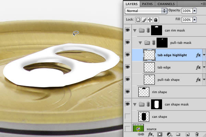Hide the rim shape layer
206x137 pixels.
tap(127, 92)
